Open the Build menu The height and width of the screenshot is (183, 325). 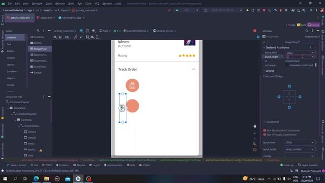click(71, 4)
